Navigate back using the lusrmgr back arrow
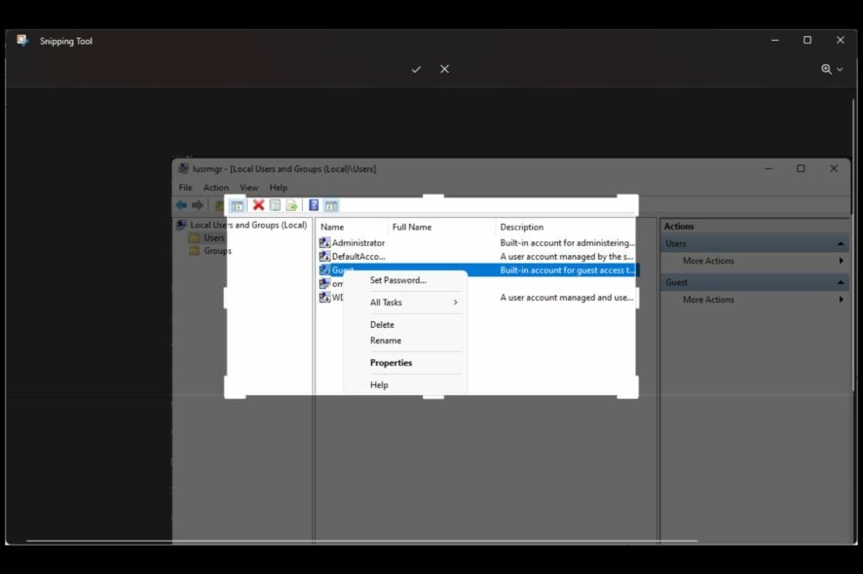863x574 pixels. [x=181, y=204]
